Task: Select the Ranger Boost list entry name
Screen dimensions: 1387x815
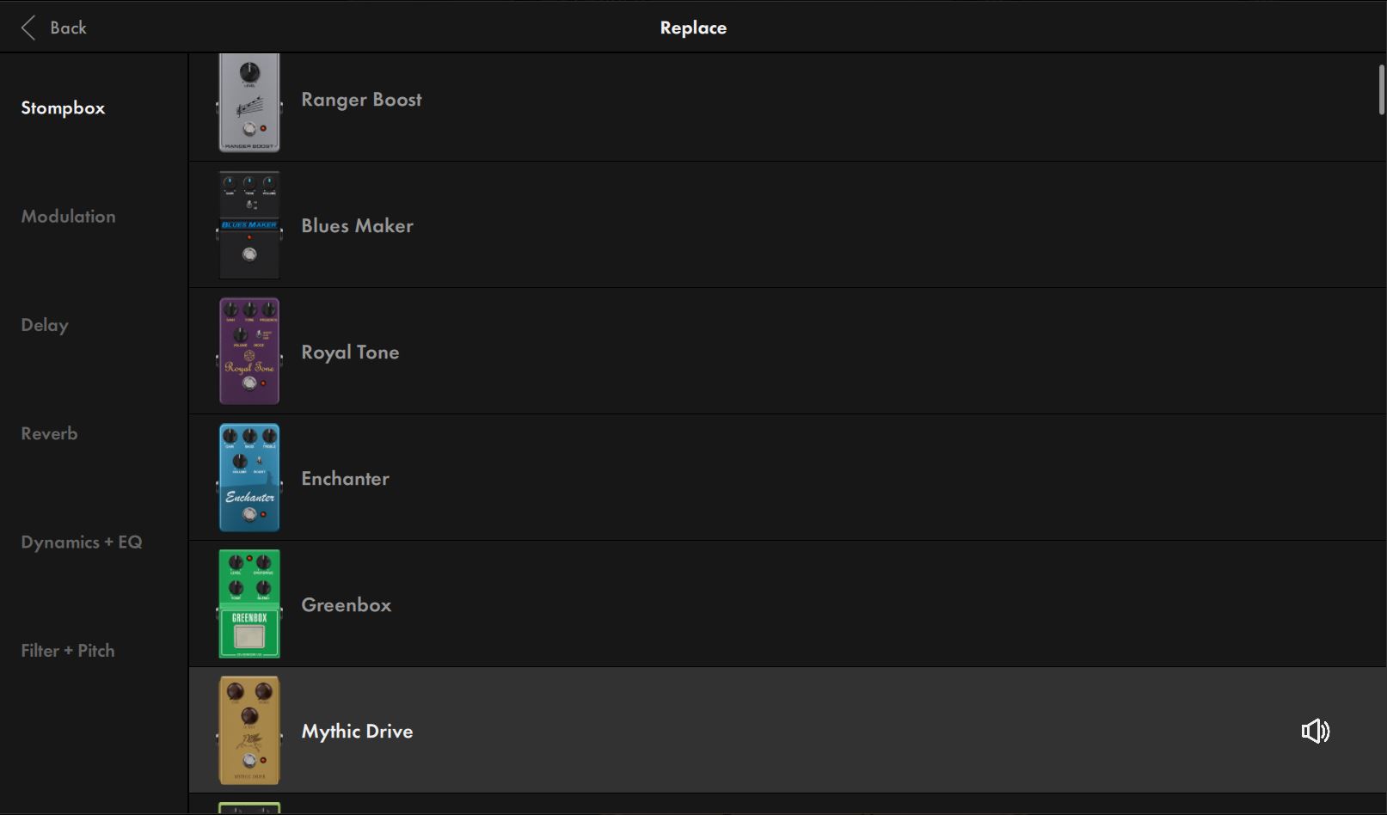Action: coord(361,100)
